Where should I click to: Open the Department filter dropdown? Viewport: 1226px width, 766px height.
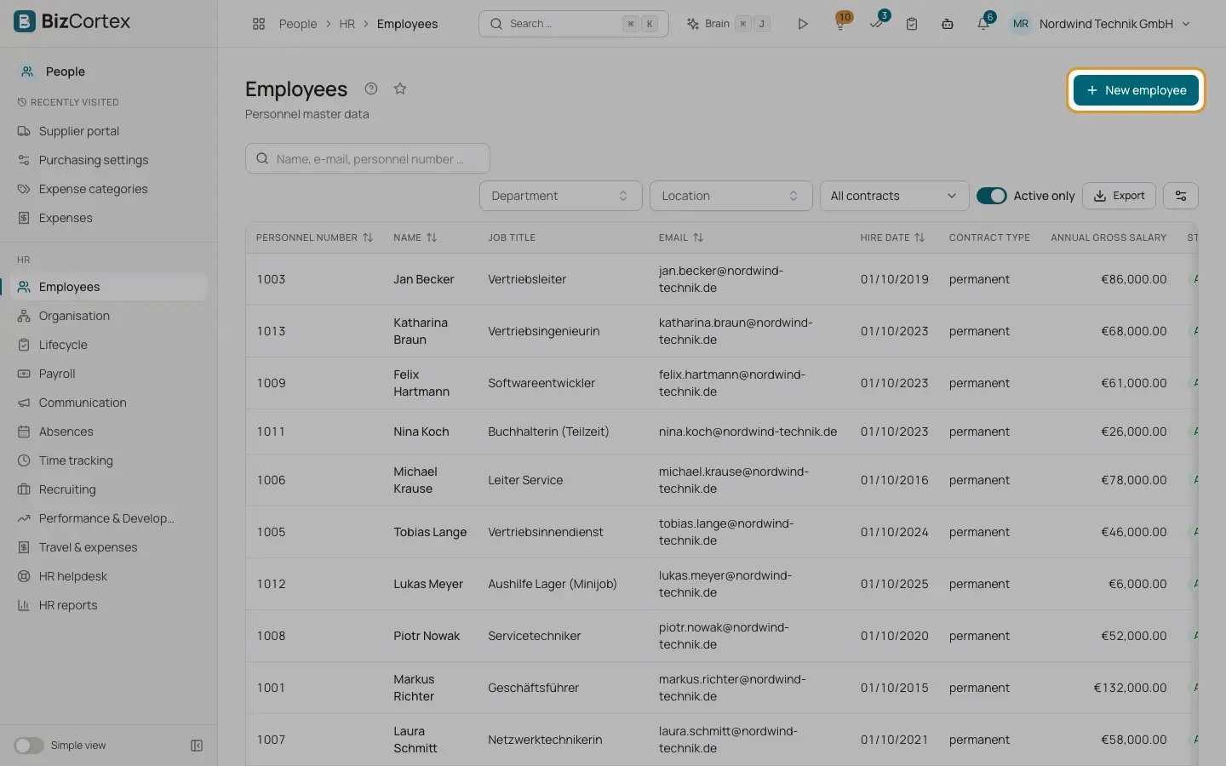click(x=561, y=196)
